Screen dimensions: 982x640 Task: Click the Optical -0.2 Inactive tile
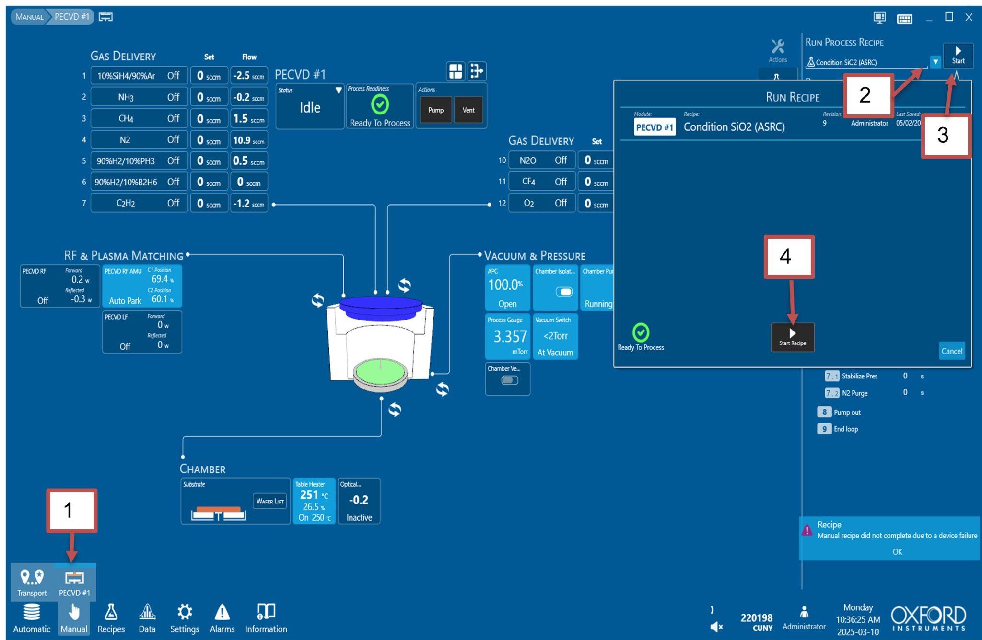359,501
